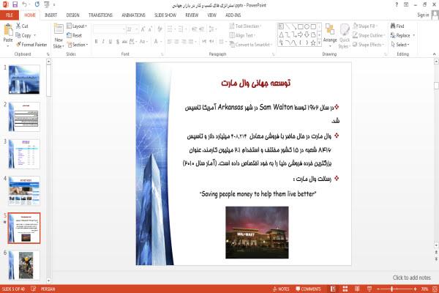The width and height of the screenshot is (439, 293).
Task: Click the Save icon in quick access toolbar
Action: tap(15, 4)
